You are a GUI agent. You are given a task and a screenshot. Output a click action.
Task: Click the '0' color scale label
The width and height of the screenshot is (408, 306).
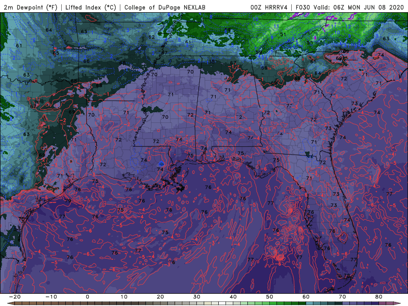[87, 297]
